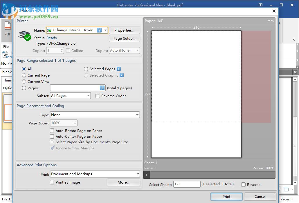
Task: Click the Cancel button
Action: pyautogui.click(x=260, y=197)
